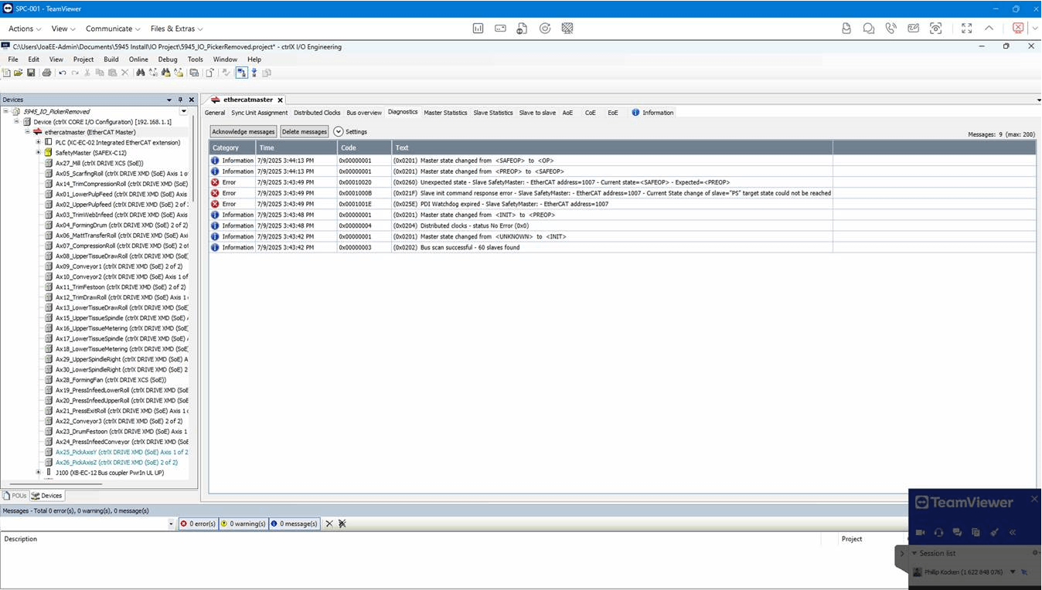Screen dimensions: 1042x590
Task: Expand the SafetyMaster tree node
Action: (38, 153)
